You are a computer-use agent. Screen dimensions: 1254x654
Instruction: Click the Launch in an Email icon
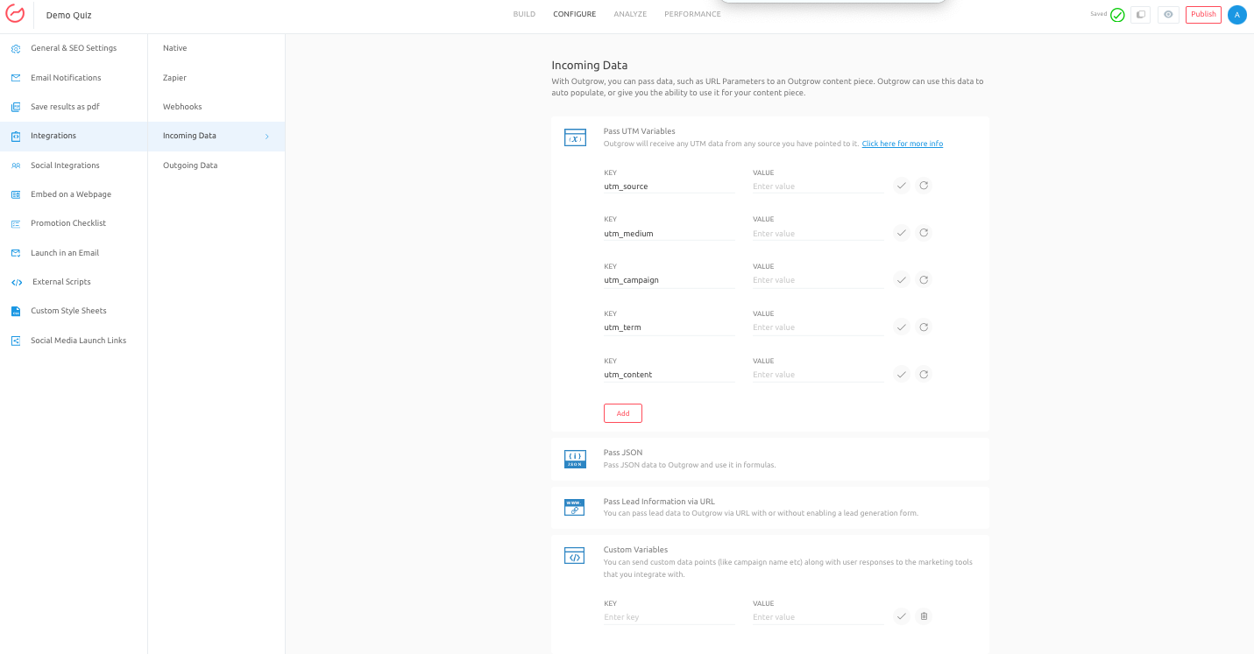pyautogui.click(x=16, y=253)
